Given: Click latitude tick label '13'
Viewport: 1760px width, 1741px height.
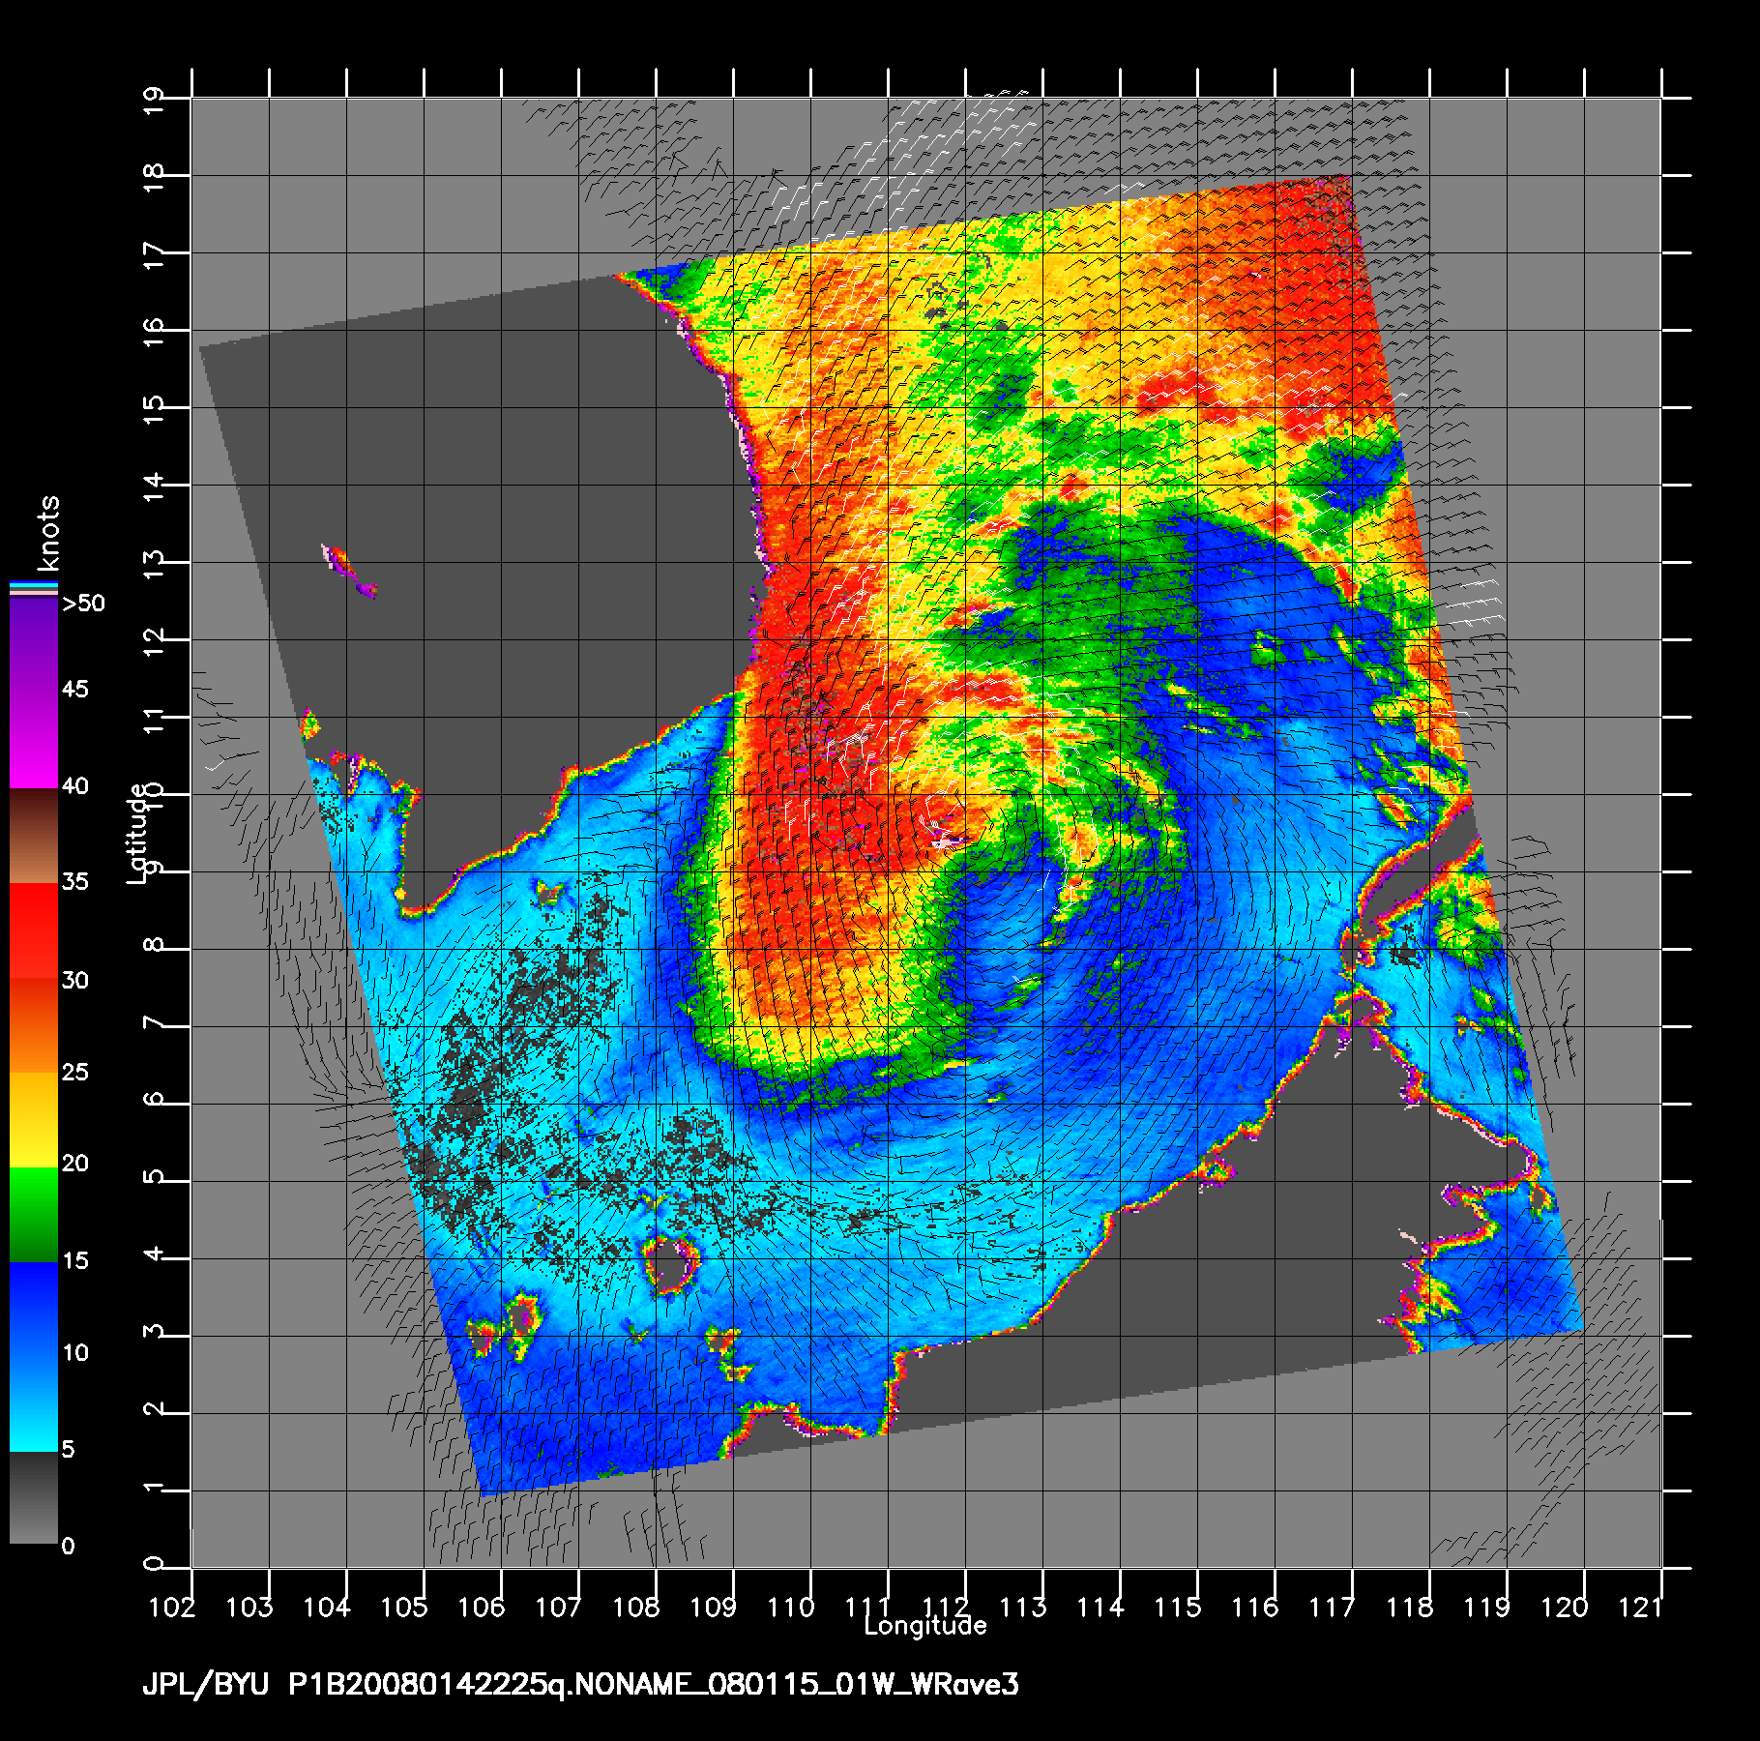Looking at the screenshot, I should [155, 566].
